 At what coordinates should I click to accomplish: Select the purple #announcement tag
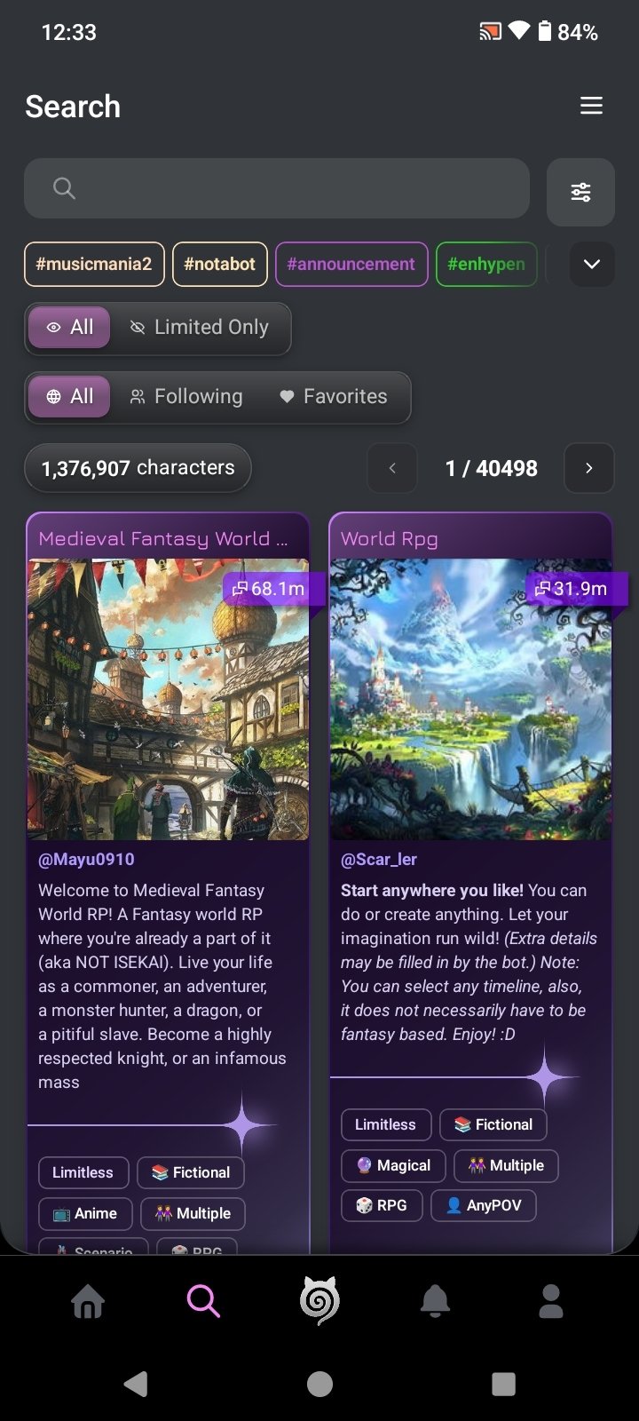[x=351, y=264]
